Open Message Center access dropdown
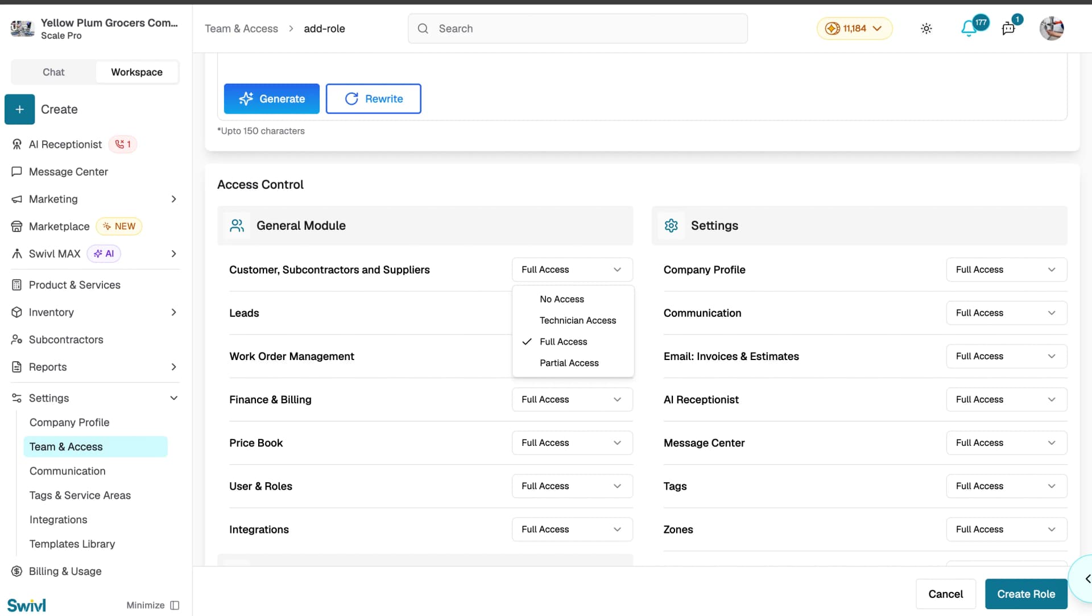Image resolution: width=1092 pixels, height=616 pixels. pos(1007,443)
